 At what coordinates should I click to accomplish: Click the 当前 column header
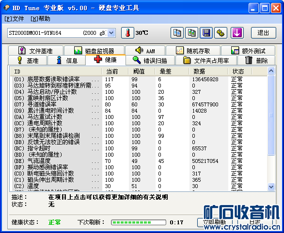pyautogui.click(x=115, y=72)
